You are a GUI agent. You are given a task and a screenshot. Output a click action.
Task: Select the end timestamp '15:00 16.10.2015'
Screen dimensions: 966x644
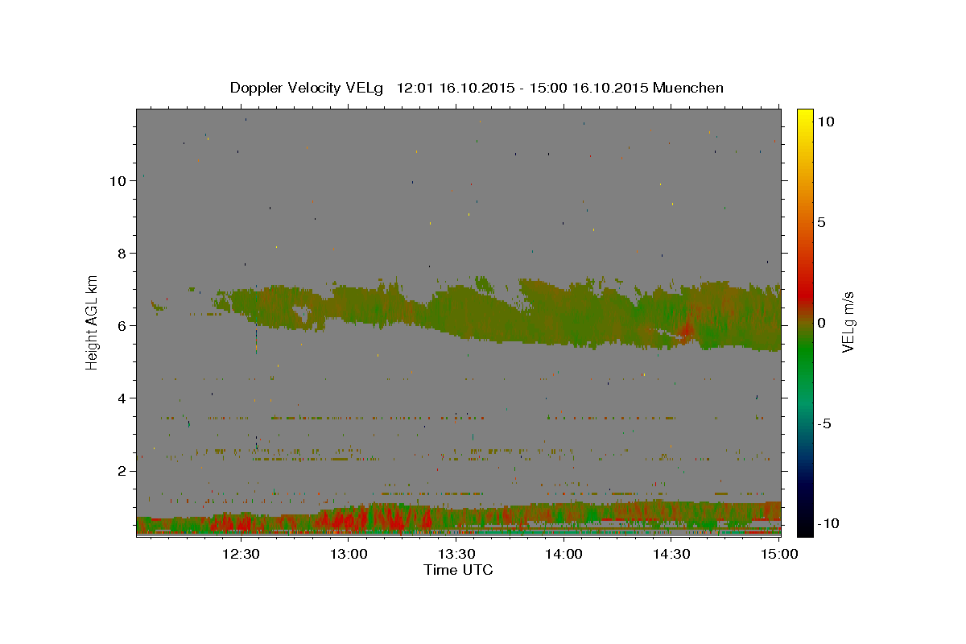coord(590,88)
